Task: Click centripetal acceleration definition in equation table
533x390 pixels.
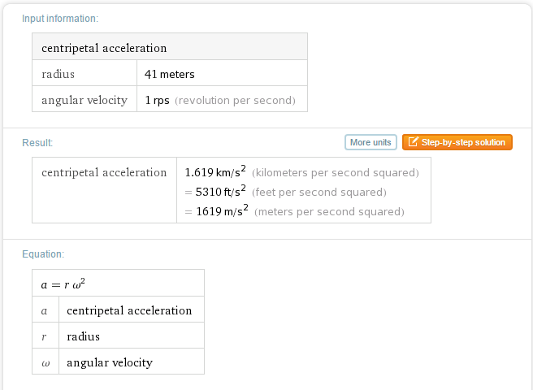Action: point(129,310)
